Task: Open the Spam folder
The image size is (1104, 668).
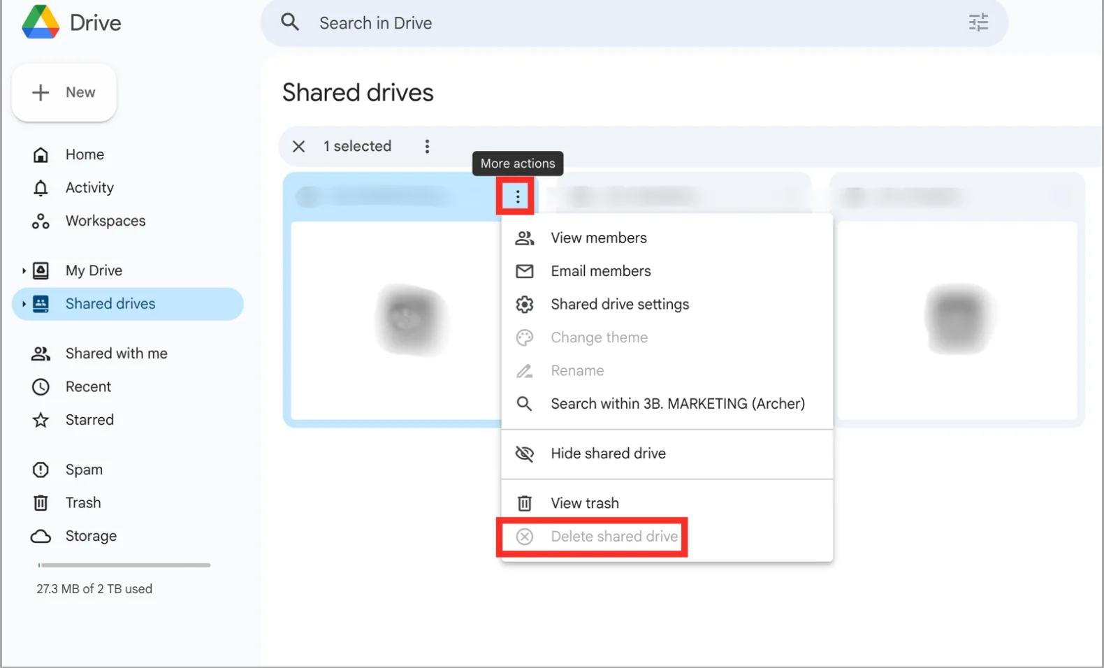Action: click(128, 470)
